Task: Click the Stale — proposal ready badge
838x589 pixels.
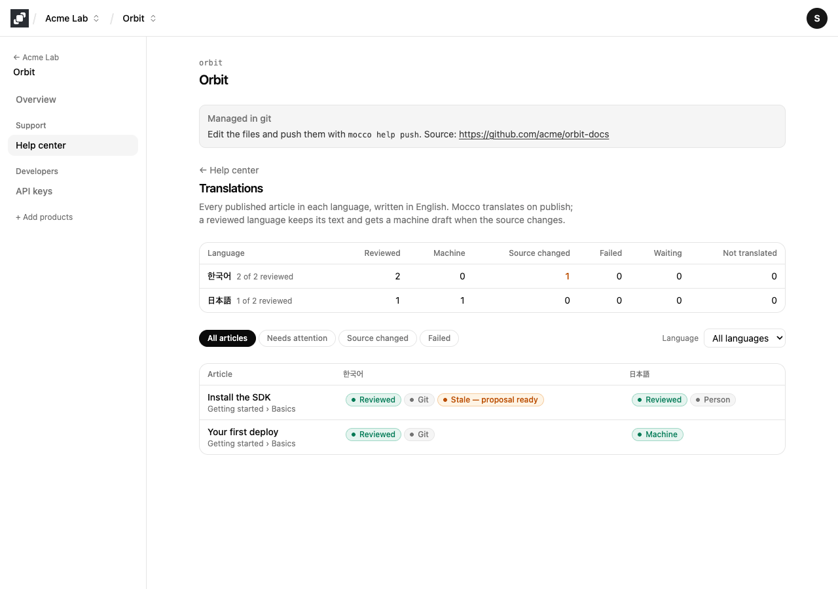Action: coord(490,400)
